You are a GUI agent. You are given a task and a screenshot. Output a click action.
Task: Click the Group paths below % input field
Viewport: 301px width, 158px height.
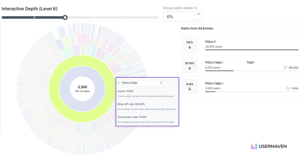179,17
